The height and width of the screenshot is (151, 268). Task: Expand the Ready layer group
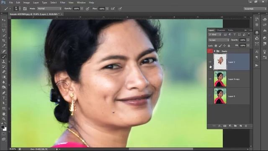tap(214, 51)
